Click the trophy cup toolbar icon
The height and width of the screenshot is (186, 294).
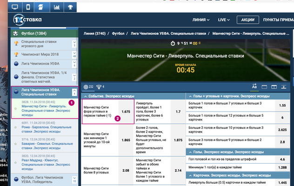point(70,7)
